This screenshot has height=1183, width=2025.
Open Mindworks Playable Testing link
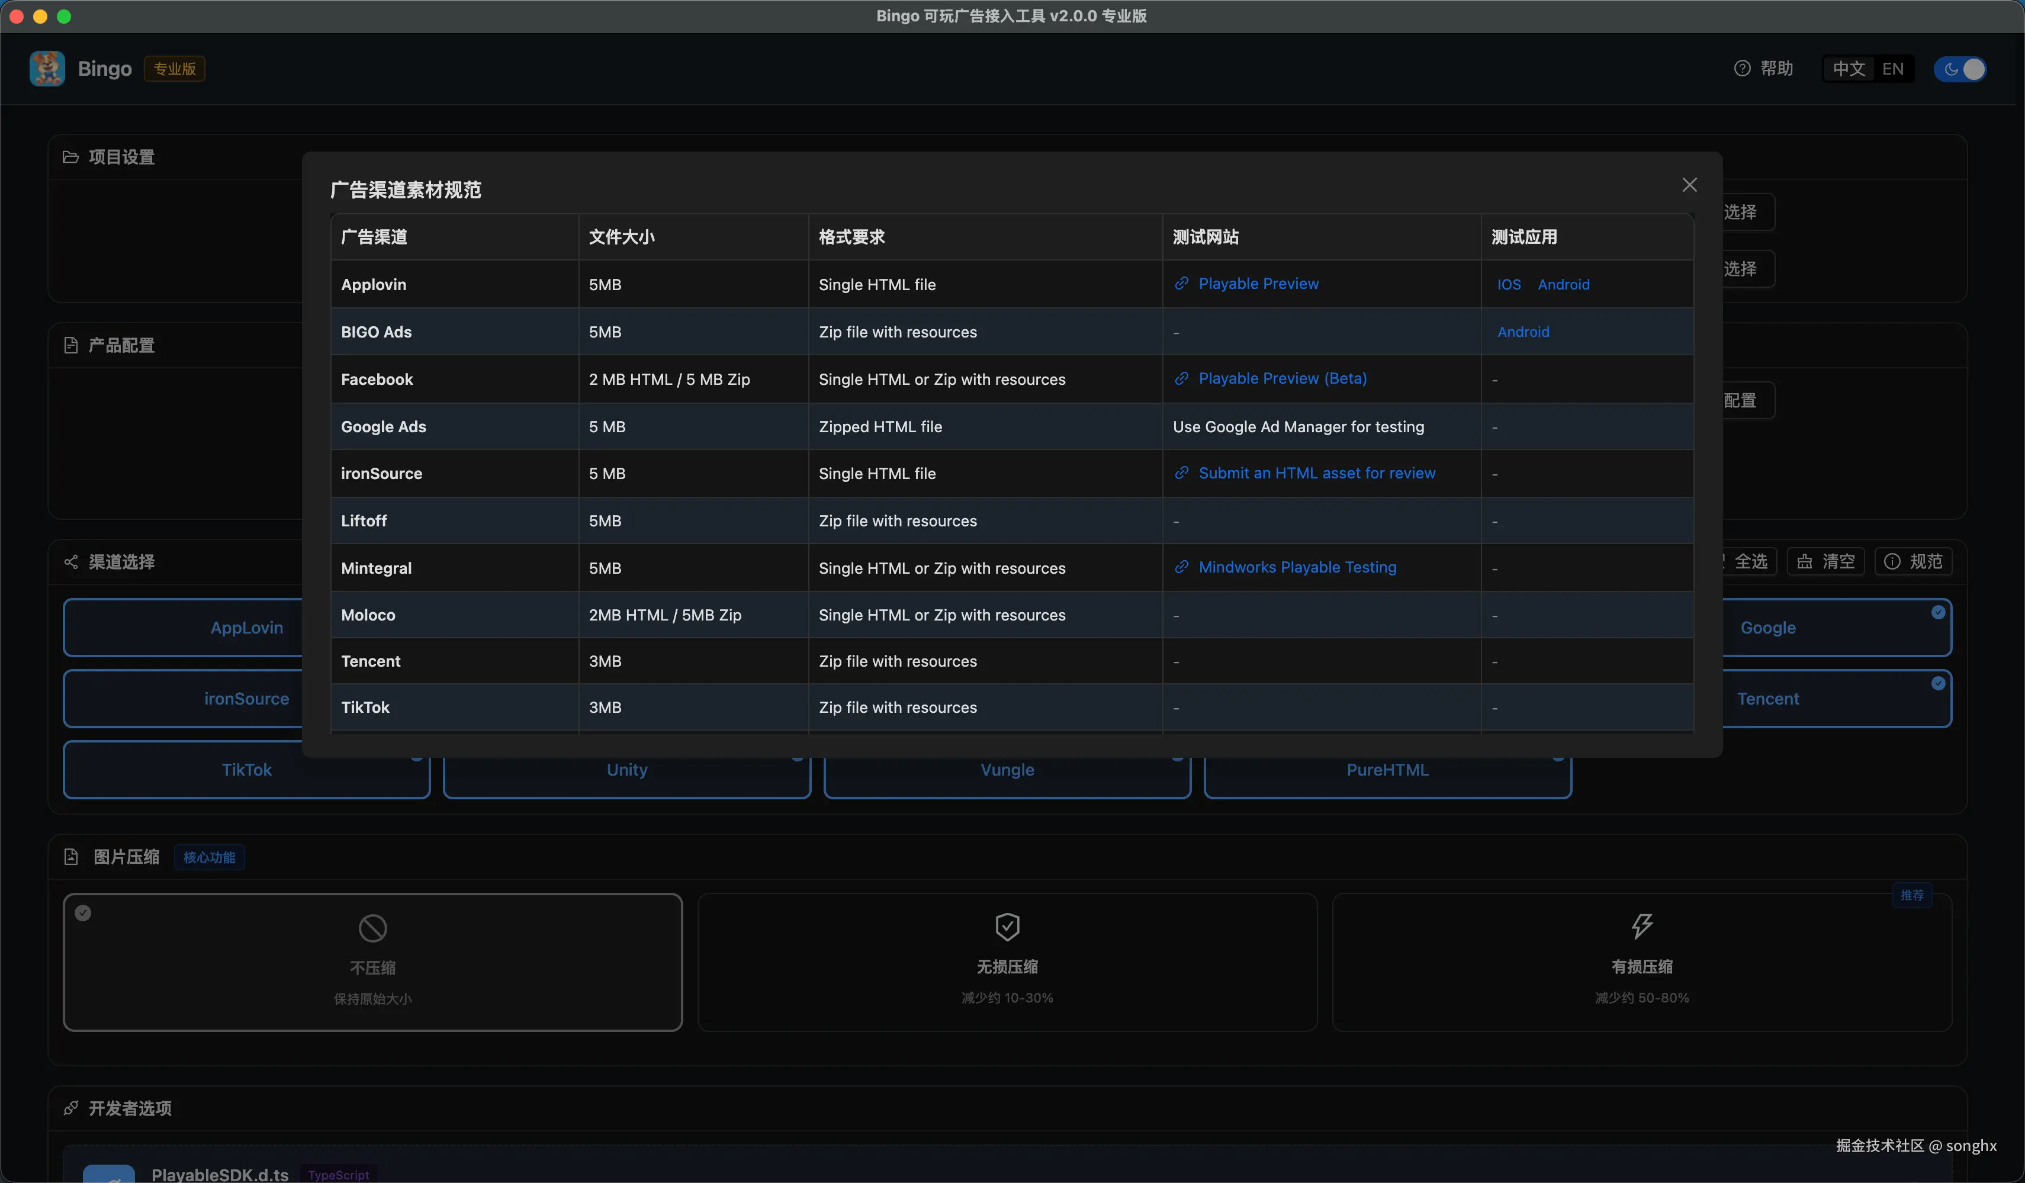(1297, 567)
